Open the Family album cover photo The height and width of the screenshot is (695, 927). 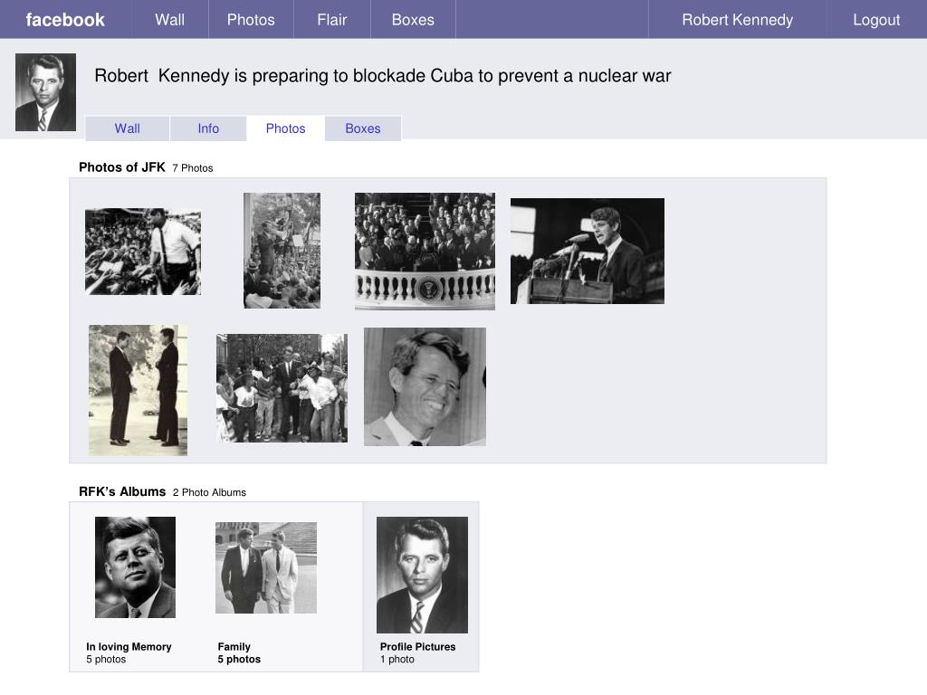pyautogui.click(x=266, y=567)
